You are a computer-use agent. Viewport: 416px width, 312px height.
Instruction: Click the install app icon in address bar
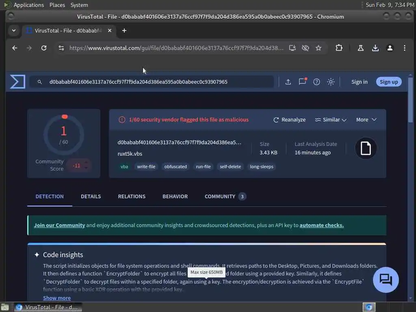292,48
